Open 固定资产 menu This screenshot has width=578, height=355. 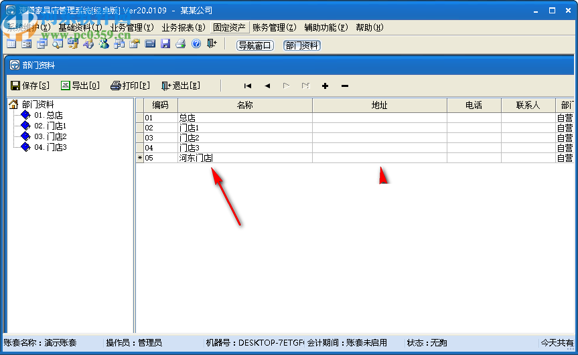pos(229,27)
